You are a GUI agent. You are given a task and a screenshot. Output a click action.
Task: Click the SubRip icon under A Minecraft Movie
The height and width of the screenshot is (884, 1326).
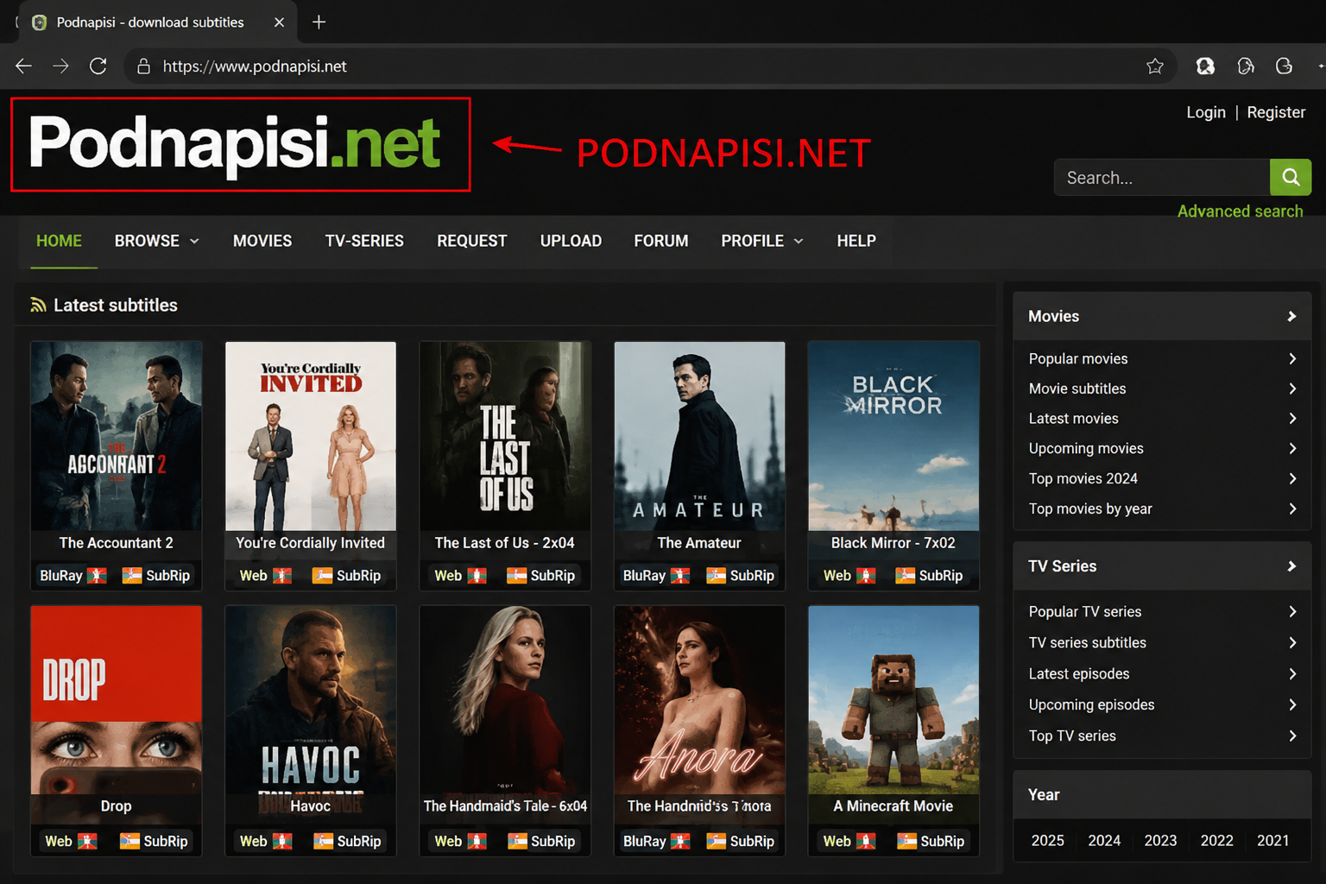907,841
